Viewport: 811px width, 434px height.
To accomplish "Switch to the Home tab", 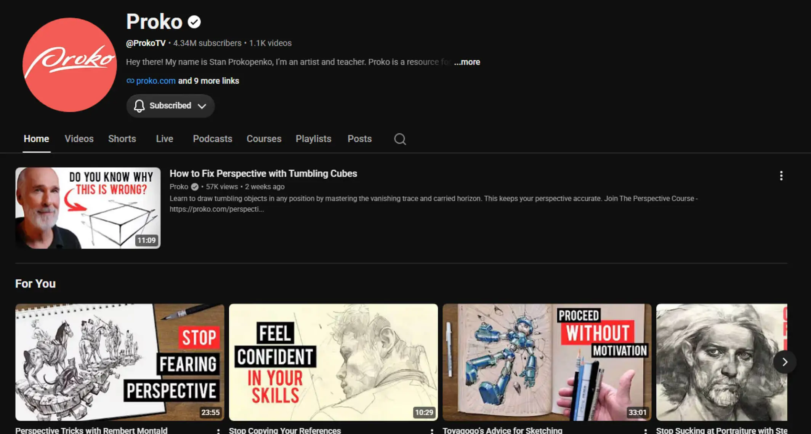I will click(x=36, y=139).
